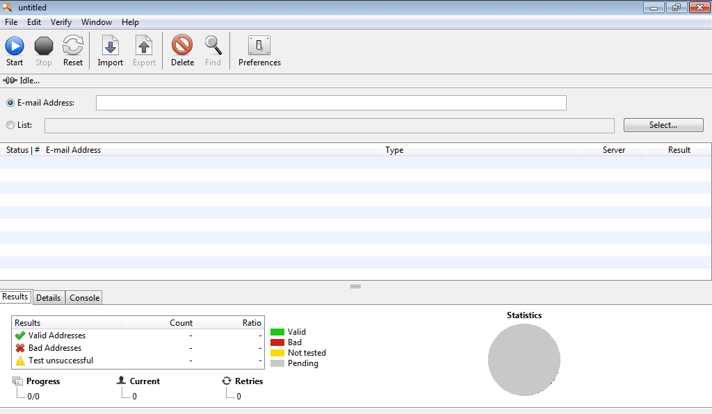Switch to the Console tab
712x414 pixels.
pyautogui.click(x=84, y=298)
